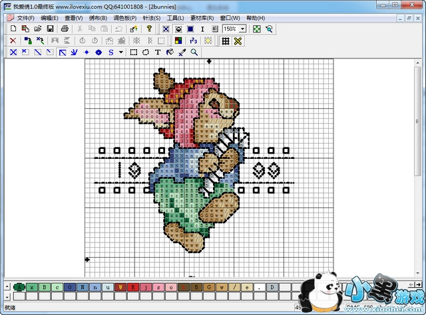Select the magnifier zoom tool
The width and height of the screenshot is (426, 315).
pyautogui.click(x=194, y=52)
